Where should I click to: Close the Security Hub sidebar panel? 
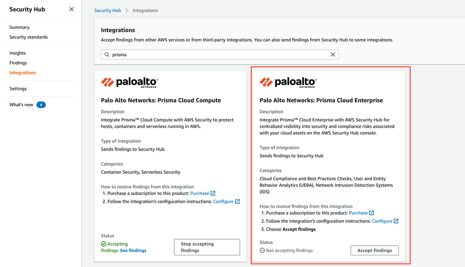coord(72,9)
